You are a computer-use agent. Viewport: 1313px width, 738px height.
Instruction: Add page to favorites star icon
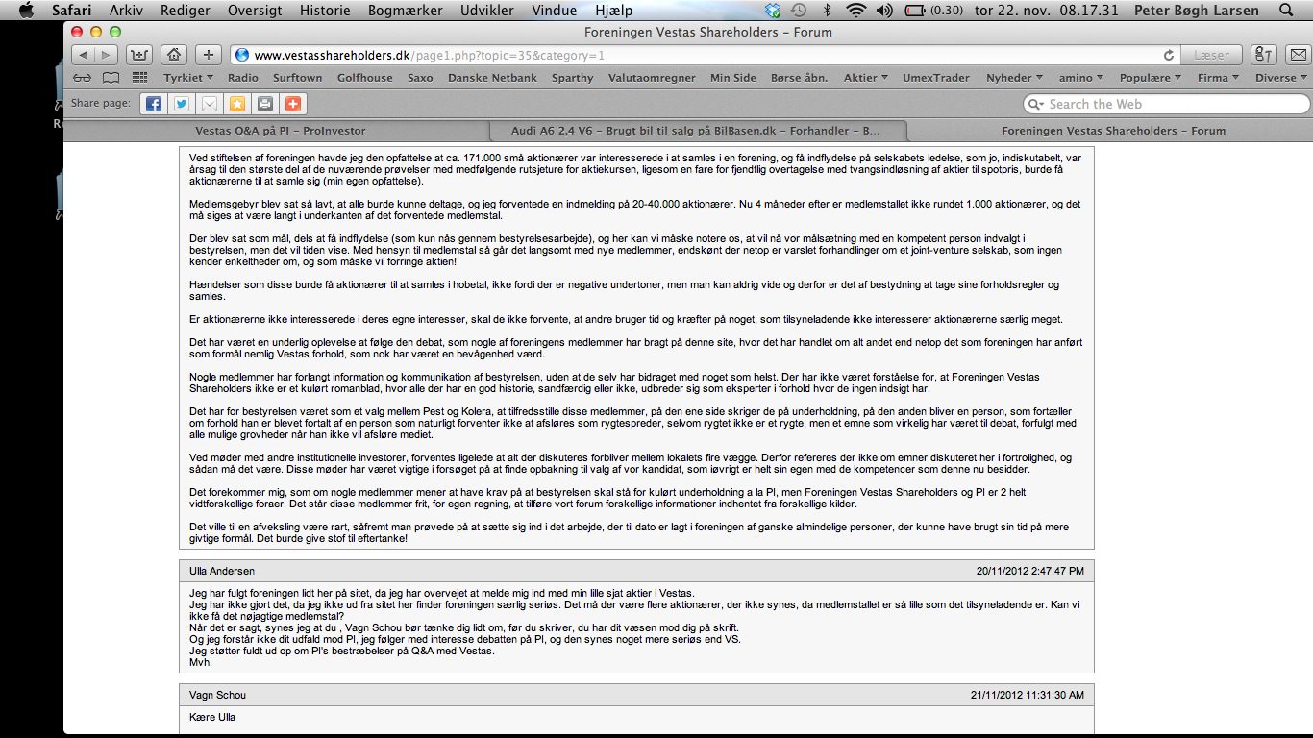click(x=237, y=104)
